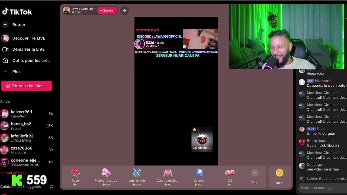This screenshot has width=347, height=195.
Task: Open corleone_elje... followed live
Action: [x=27, y=162]
